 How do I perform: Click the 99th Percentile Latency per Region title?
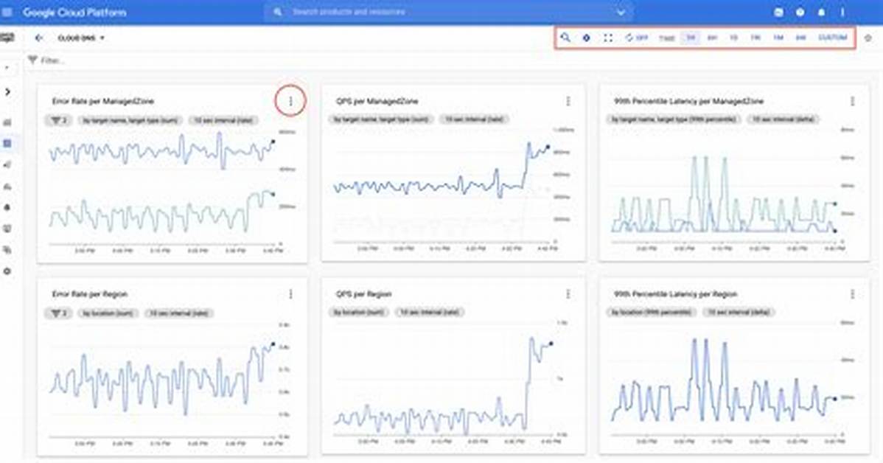point(675,294)
